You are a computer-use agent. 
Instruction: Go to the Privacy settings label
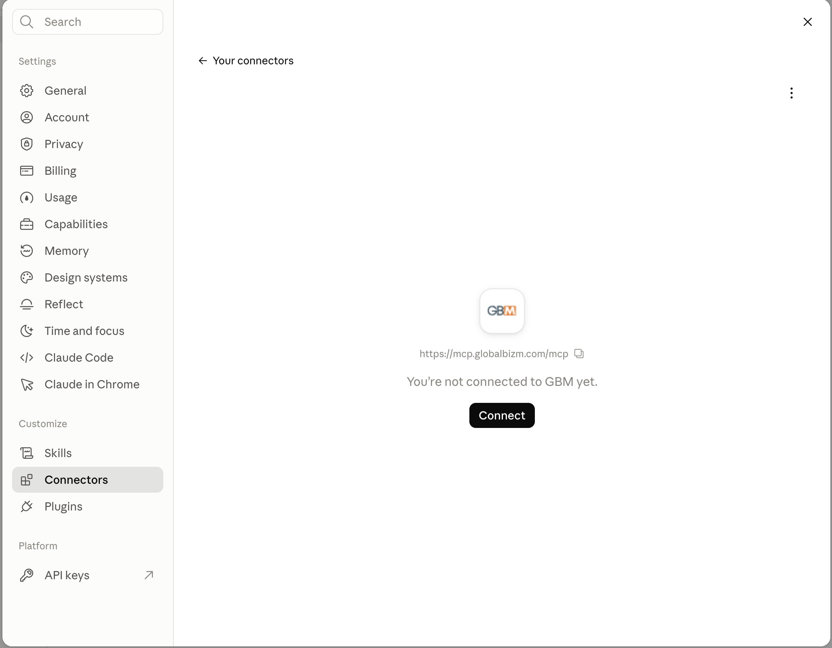coord(64,144)
